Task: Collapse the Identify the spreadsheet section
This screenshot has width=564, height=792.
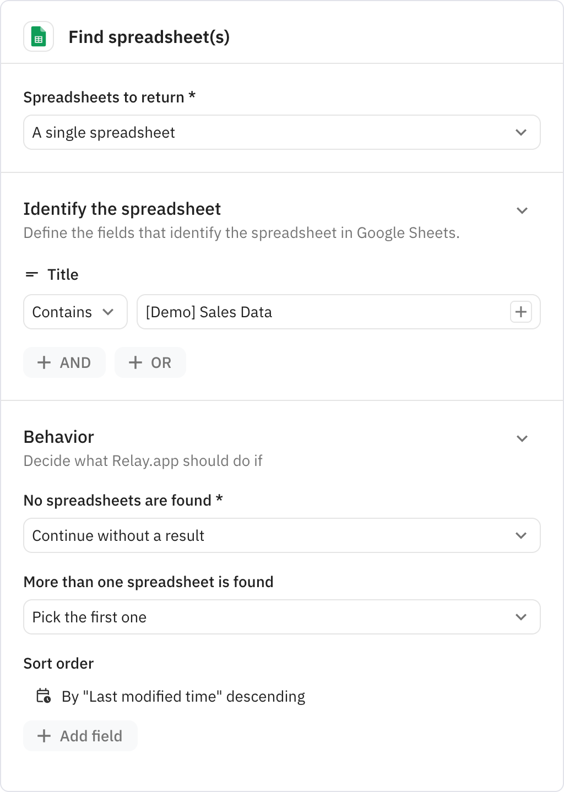Action: click(522, 210)
